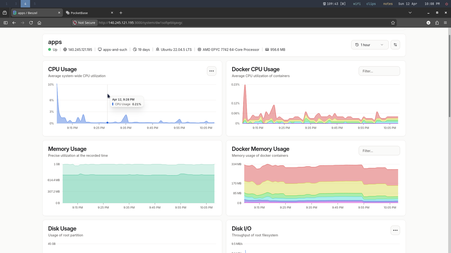
Task: Click the browser forward arrow
Action: point(22,23)
